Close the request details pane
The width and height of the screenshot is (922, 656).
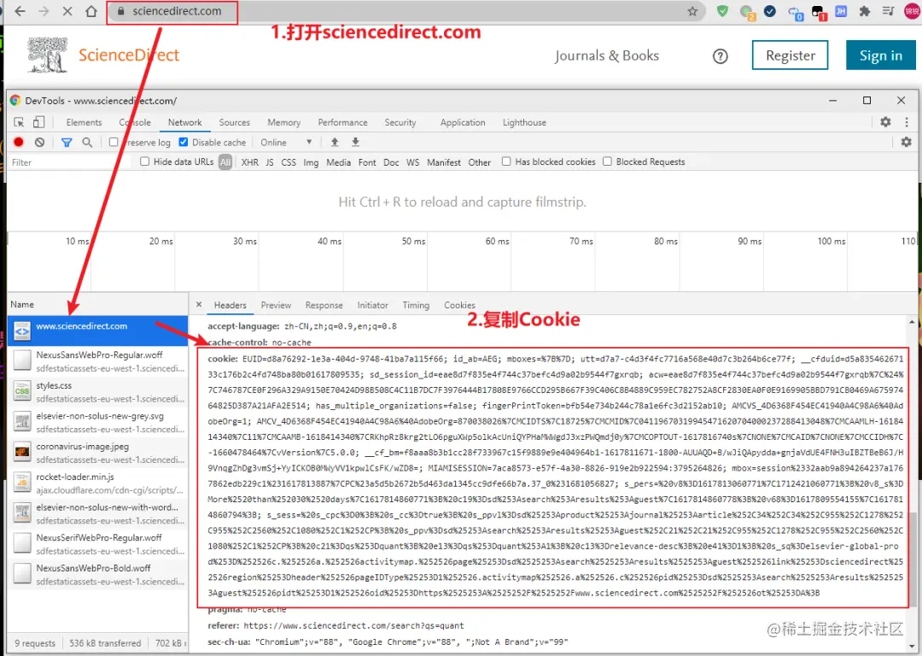tap(199, 305)
